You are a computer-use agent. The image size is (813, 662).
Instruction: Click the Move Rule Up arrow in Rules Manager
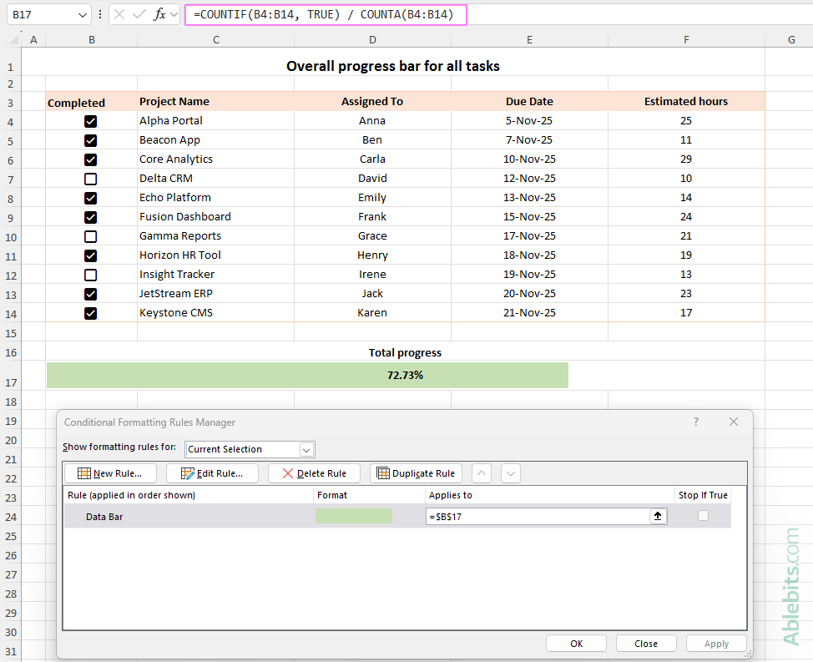[x=481, y=472]
